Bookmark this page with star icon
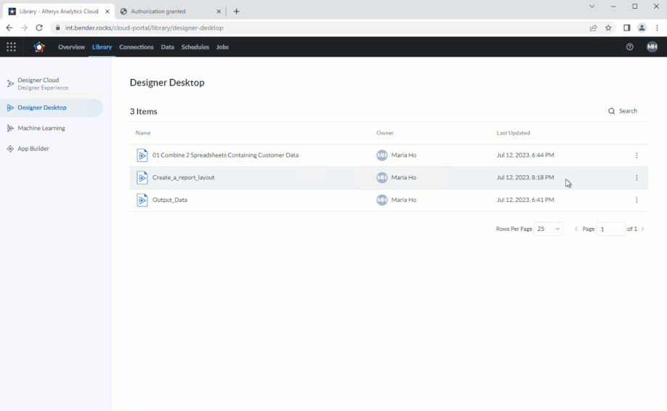 point(609,28)
